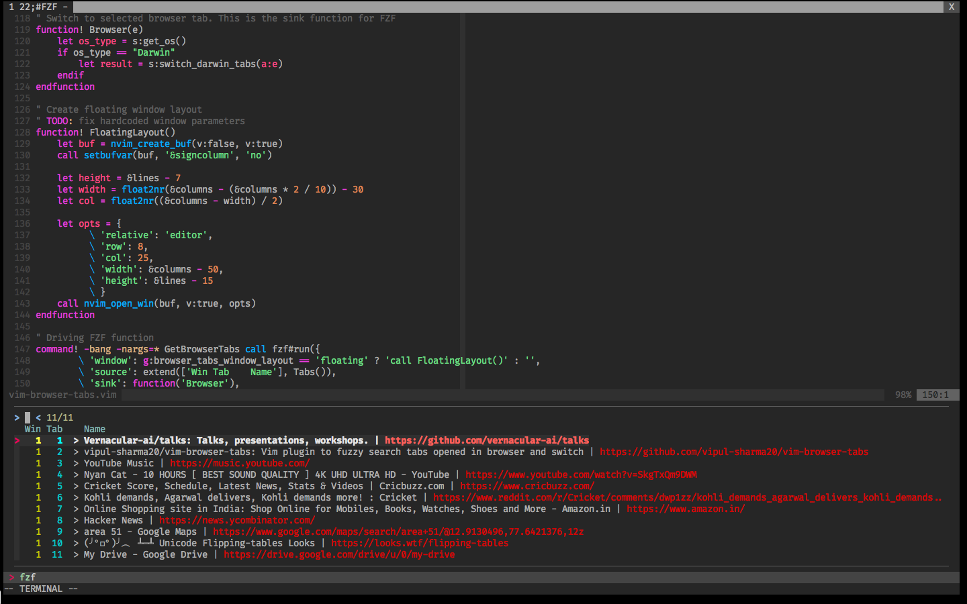
Task: Click the 'height': &lines - 15 line
Action: (151, 281)
